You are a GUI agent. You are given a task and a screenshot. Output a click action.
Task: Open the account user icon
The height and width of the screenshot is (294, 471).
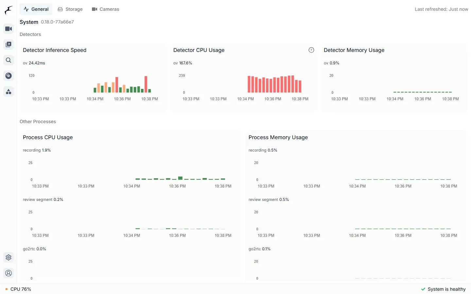(9, 273)
